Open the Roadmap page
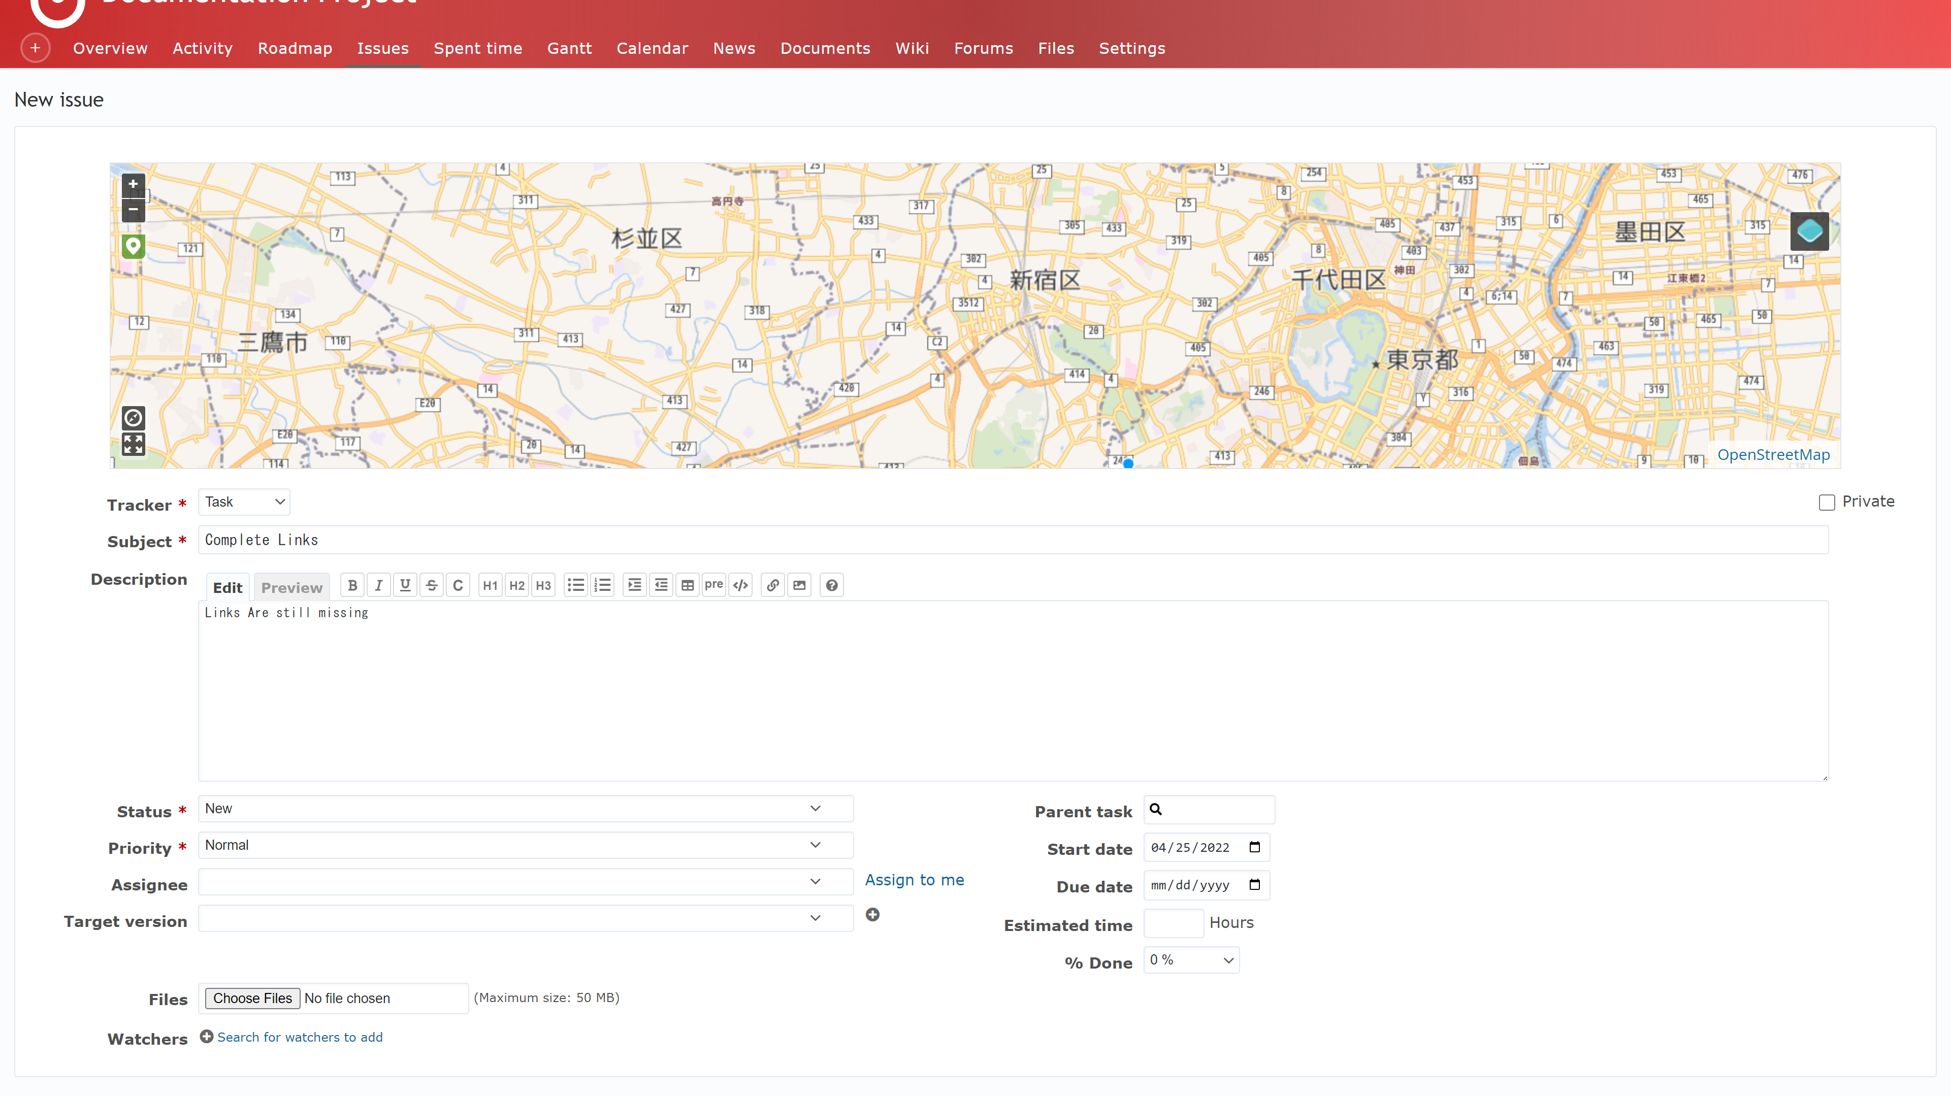The image size is (1951, 1097). (x=295, y=48)
